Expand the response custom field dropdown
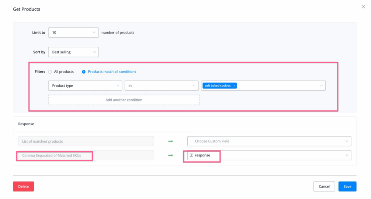371x199 pixels. 347,155
